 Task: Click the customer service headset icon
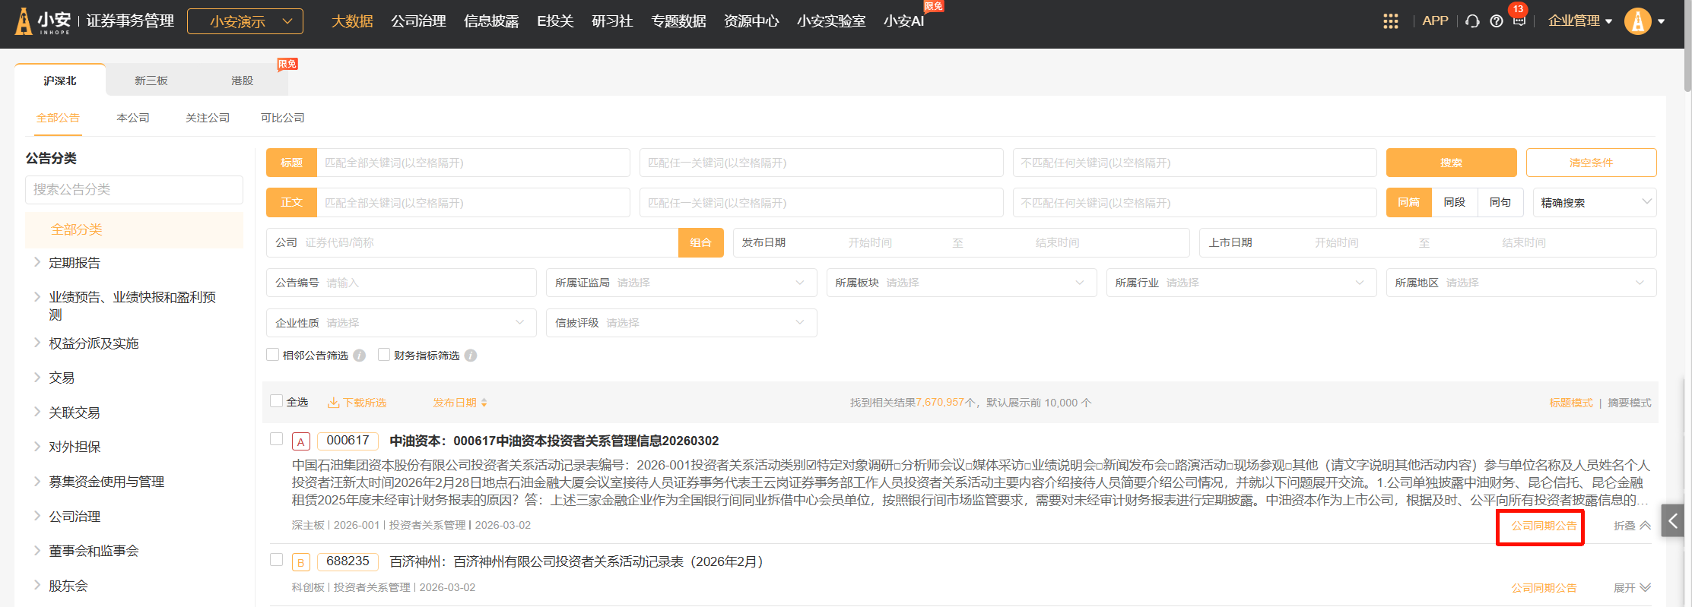[1472, 21]
